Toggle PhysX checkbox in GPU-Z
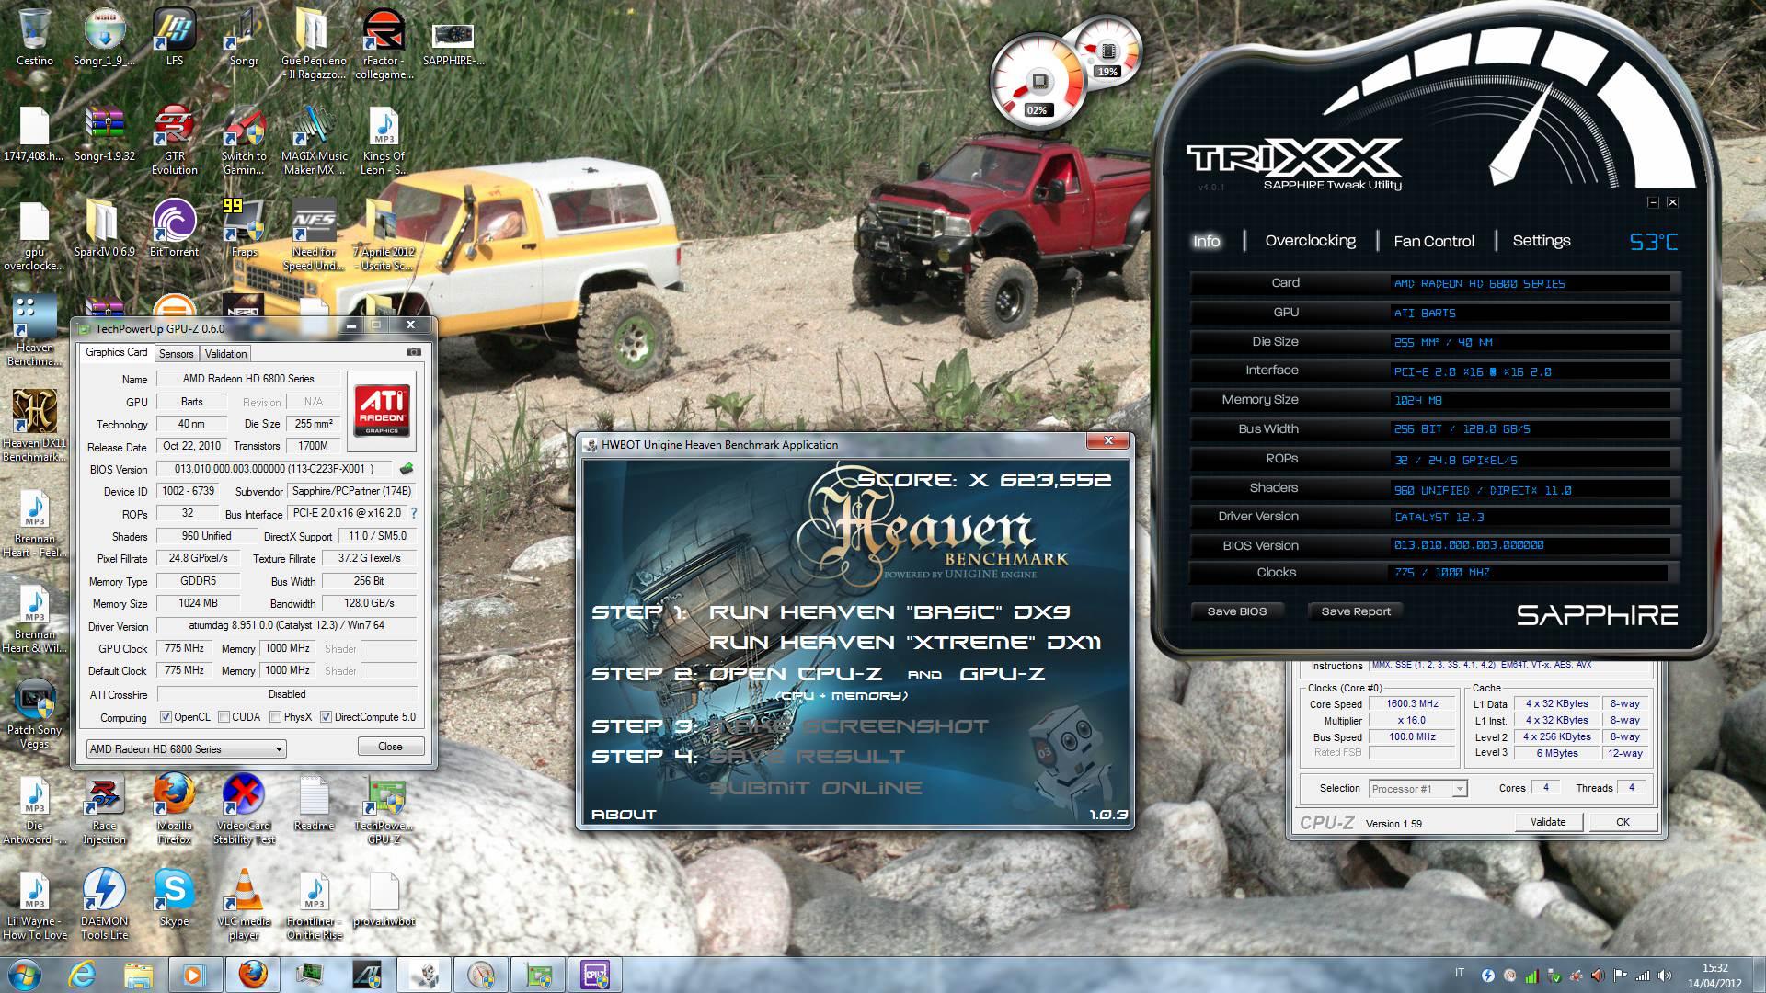This screenshot has height=993, width=1766. [275, 717]
